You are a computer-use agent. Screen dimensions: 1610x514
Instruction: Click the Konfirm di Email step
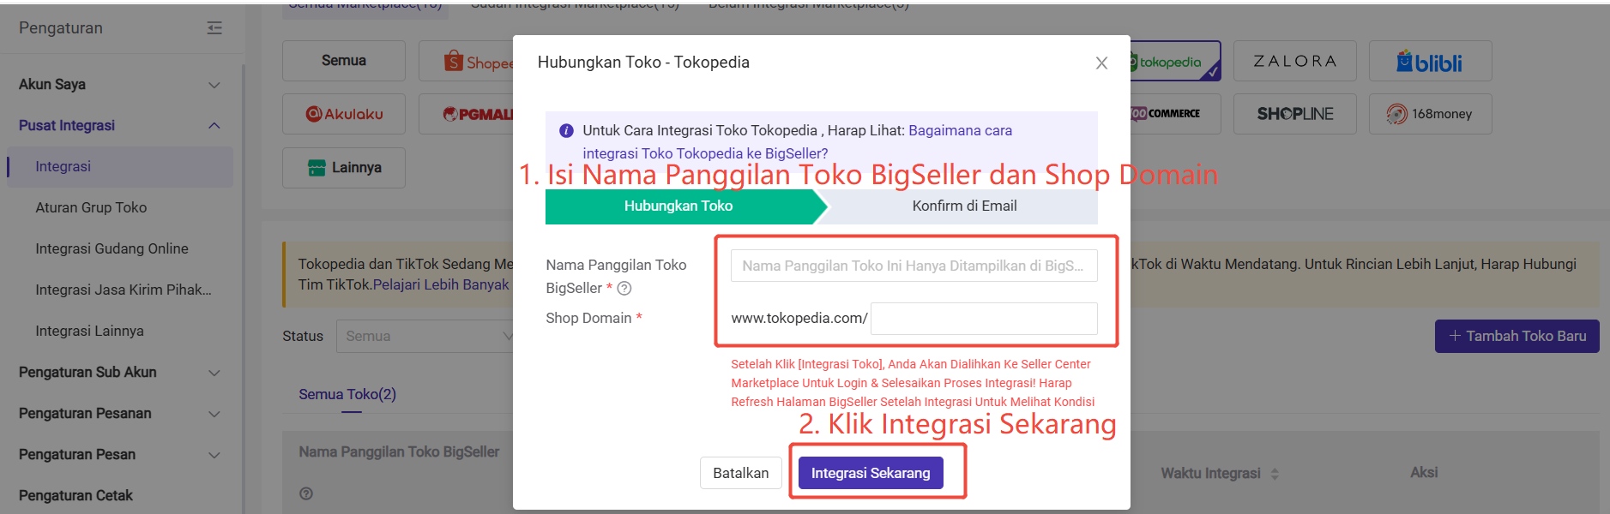(x=964, y=206)
